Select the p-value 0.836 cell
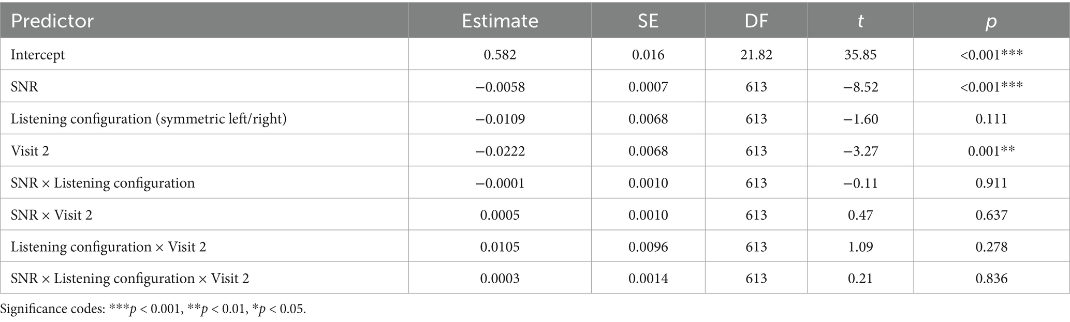Screen dimensions: 1070x322 point(991,279)
